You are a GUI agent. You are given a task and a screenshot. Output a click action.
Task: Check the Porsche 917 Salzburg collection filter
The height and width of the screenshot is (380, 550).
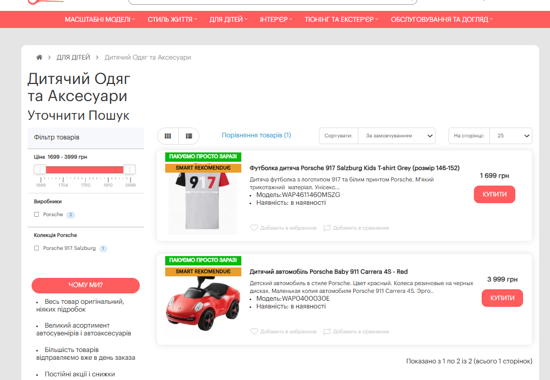point(37,248)
